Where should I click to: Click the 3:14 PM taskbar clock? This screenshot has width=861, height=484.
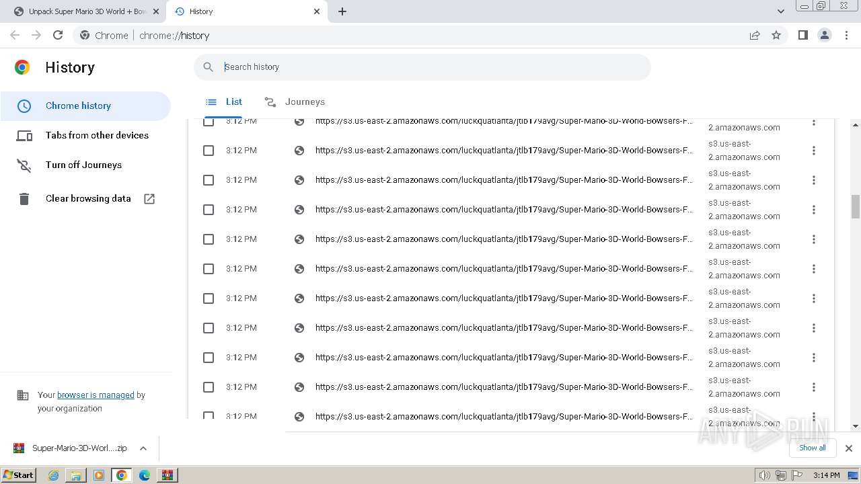coord(827,475)
